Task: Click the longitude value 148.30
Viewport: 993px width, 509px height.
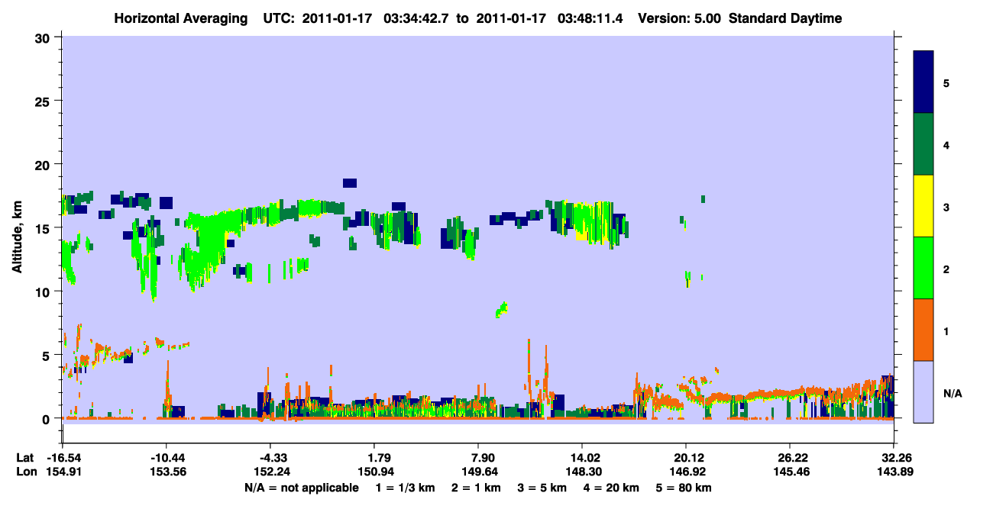Action: point(582,472)
